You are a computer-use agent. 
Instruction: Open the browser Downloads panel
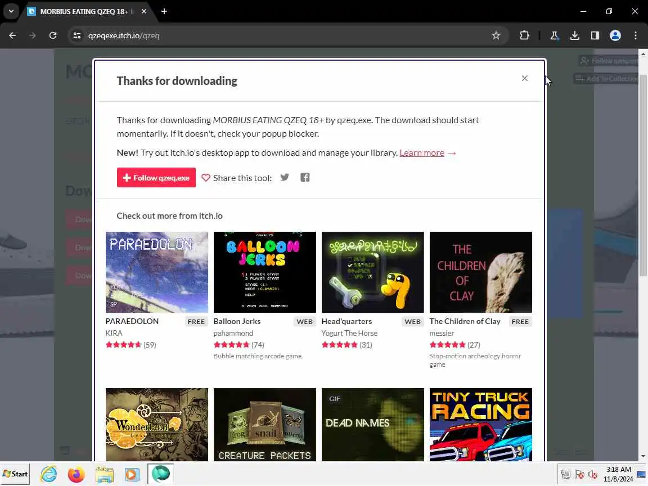click(574, 35)
